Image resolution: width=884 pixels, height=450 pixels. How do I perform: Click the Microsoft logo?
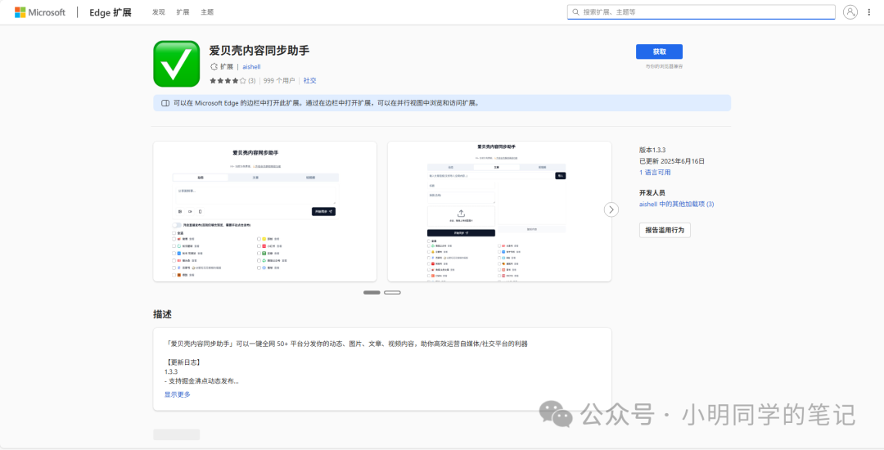(40, 11)
